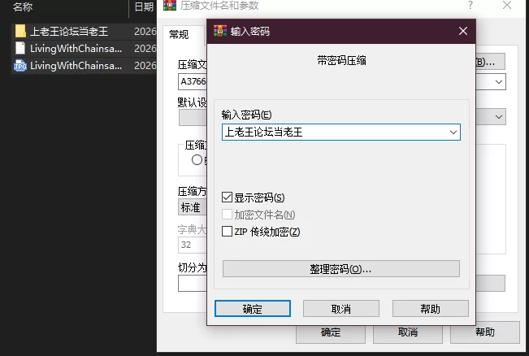The image size is (529, 356).
Task: Select the JPG LivingWithChainsa file icon
Action: point(20,66)
